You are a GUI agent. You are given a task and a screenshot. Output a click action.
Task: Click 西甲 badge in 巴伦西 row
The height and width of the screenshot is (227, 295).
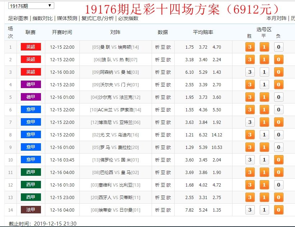tap(31, 172)
